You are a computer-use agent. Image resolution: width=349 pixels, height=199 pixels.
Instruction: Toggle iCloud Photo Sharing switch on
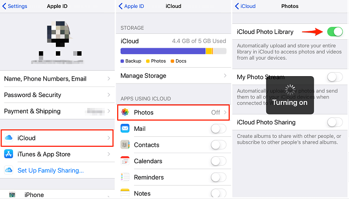point(335,122)
